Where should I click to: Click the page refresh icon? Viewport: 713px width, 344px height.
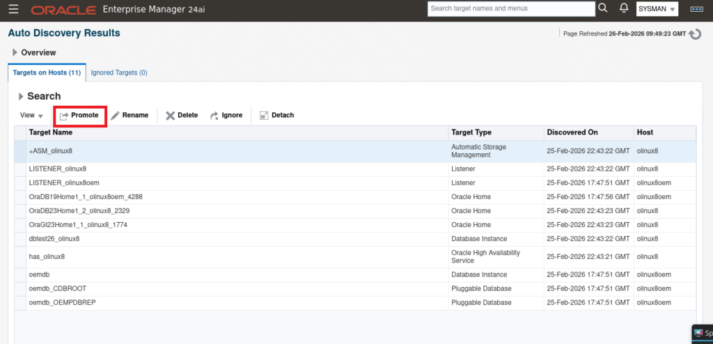(695, 34)
